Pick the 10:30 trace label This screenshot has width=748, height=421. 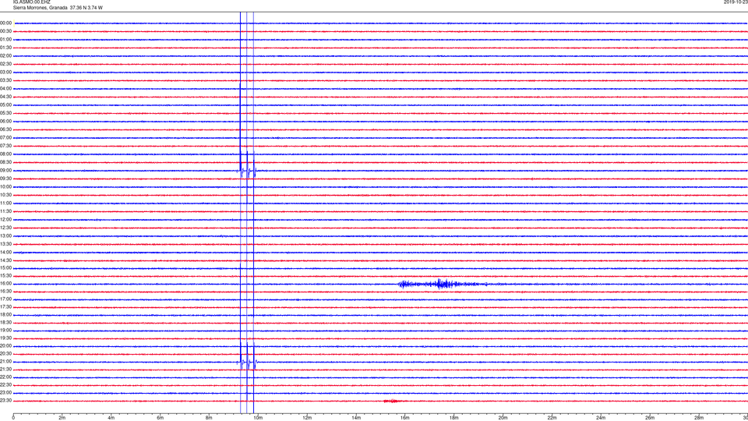[5, 195]
